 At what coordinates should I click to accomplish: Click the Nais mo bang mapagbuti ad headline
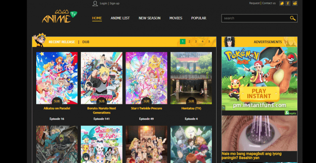[252, 156]
